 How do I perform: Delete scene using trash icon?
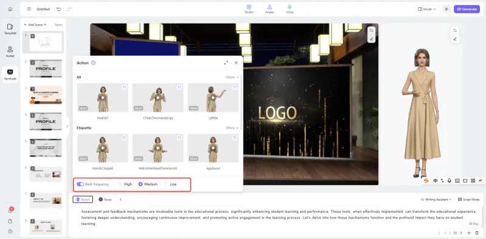477,233
